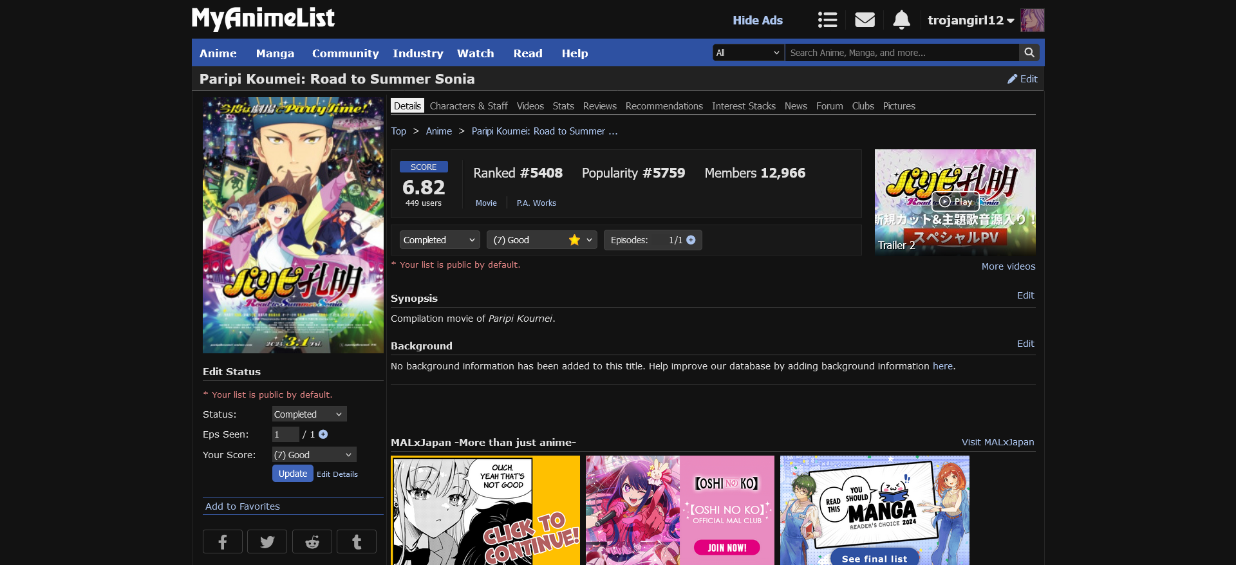Play the Trailer 2 video thumbnail
This screenshot has height=565, width=1236.
point(955,202)
